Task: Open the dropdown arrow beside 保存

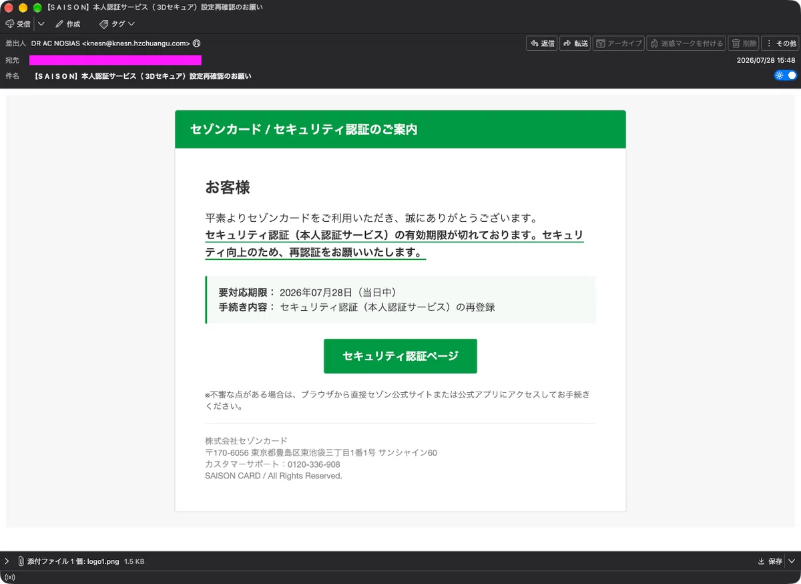Action: click(792, 561)
